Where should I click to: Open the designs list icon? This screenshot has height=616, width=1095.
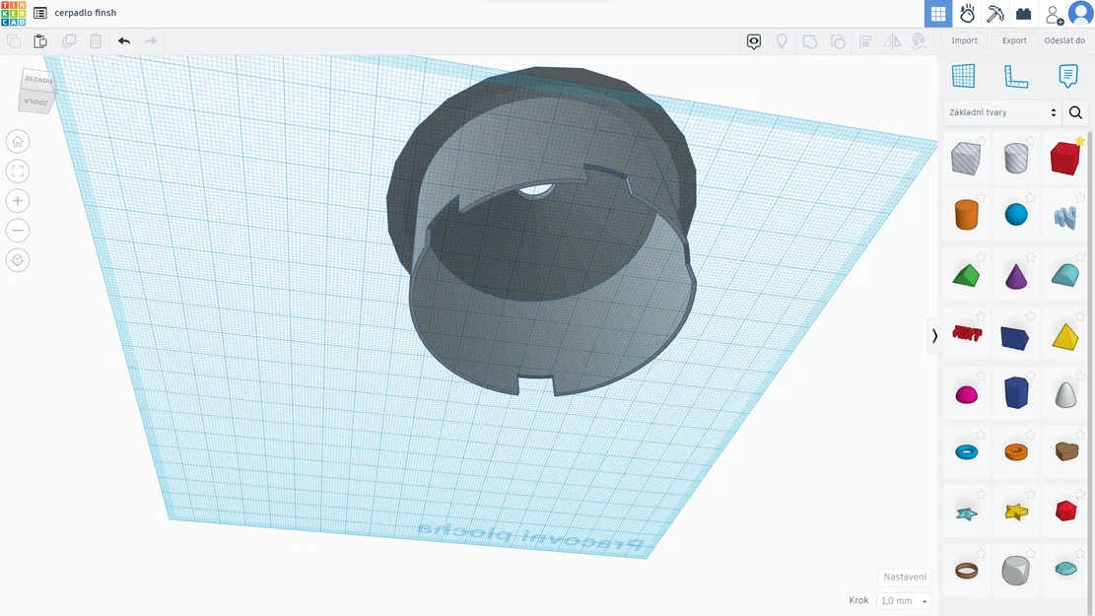click(40, 13)
